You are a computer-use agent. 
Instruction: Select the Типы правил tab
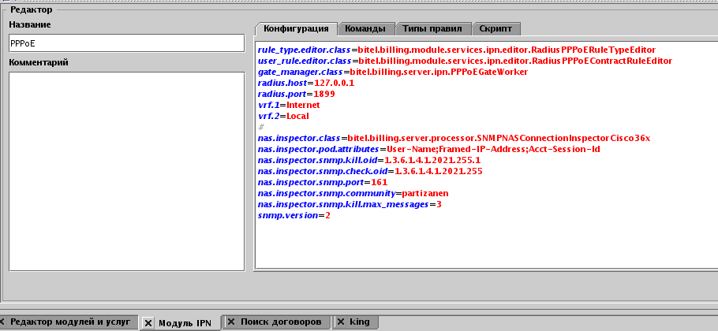[x=432, y=28]
